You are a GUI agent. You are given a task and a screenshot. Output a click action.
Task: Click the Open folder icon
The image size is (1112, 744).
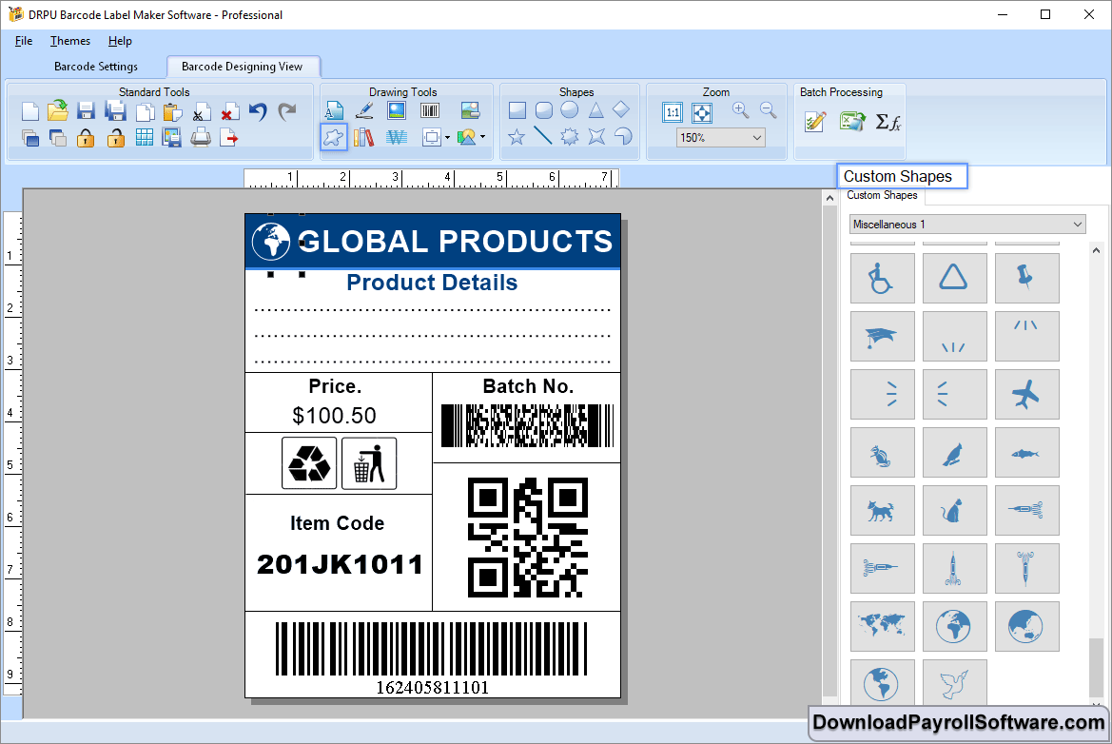pos(58,111)
